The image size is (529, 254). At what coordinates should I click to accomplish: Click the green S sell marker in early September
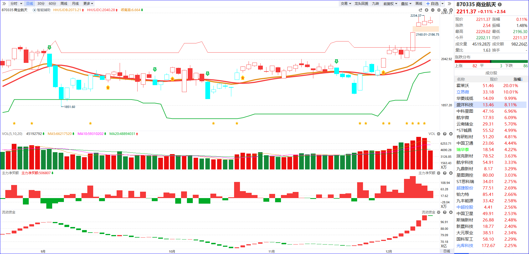pyautogui.click(x=49, y=47)
